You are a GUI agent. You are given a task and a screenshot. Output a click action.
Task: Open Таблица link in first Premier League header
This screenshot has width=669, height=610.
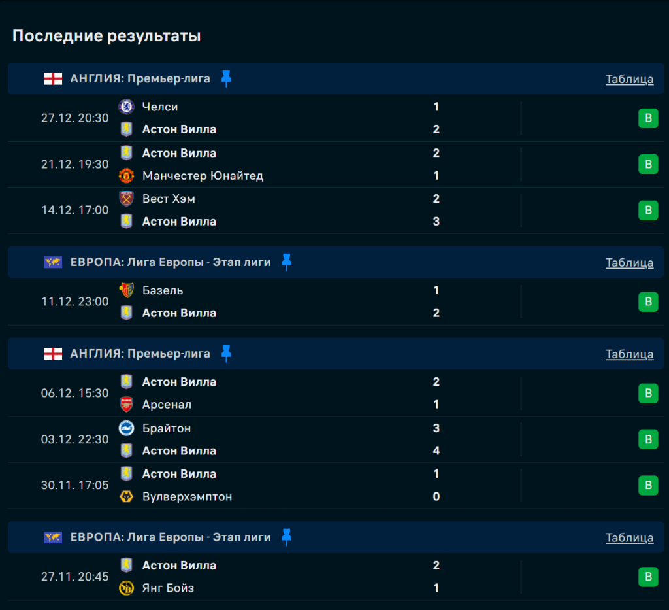tap(629, 79)
